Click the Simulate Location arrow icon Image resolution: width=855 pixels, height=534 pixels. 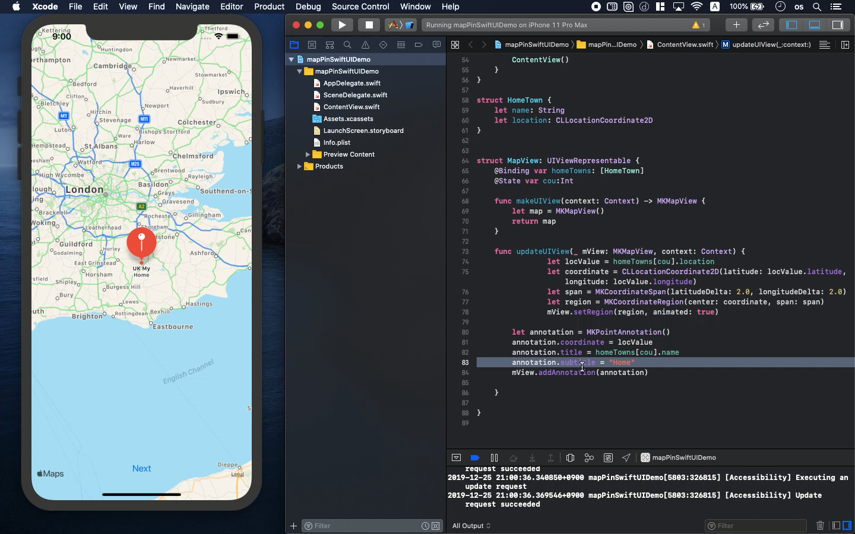[x=626, y=457]
